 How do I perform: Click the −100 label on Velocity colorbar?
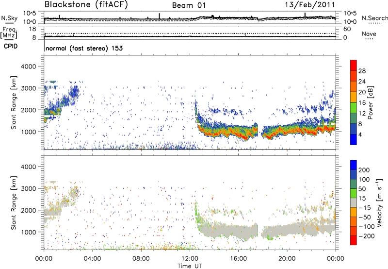click(366, 227)
